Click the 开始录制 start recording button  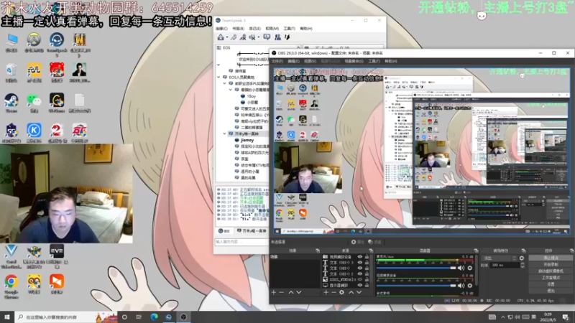coord(551,264)
